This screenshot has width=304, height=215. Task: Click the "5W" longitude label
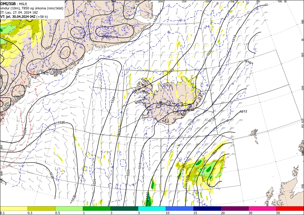232,2
